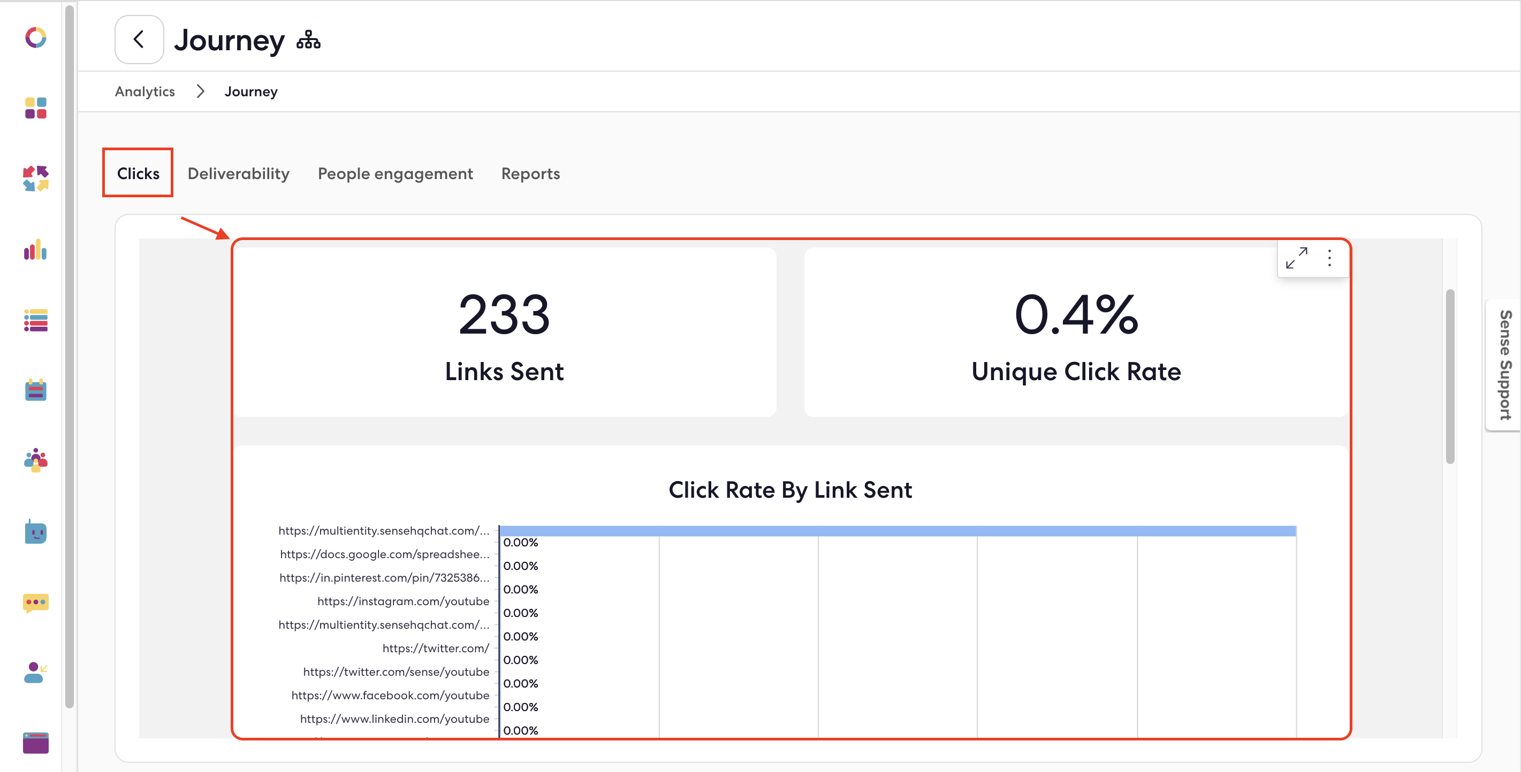Expand the Analytics breadcrumb chevron
1521x772 pixels.
[200, 91]
